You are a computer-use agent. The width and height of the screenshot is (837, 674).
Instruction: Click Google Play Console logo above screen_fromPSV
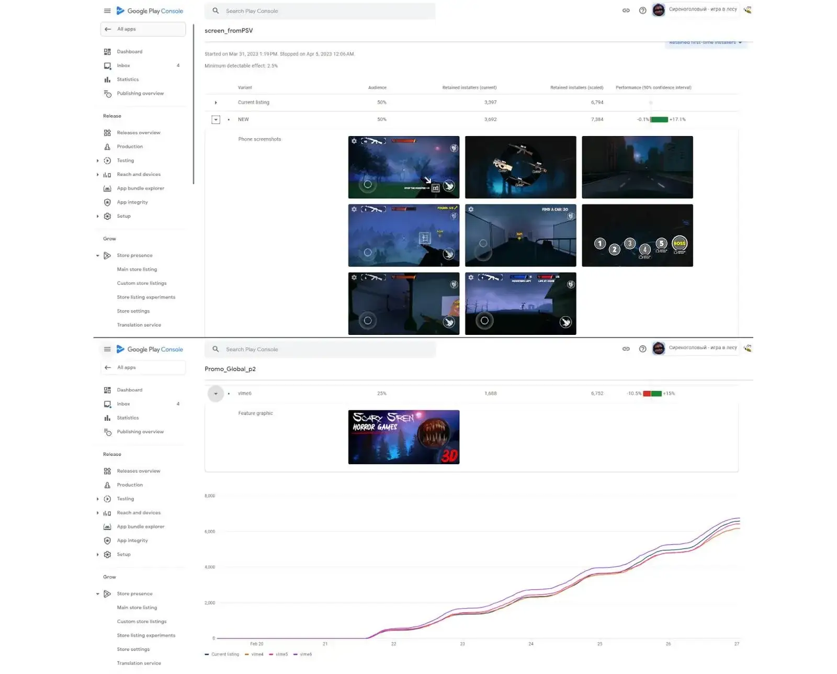coord(150,10)
